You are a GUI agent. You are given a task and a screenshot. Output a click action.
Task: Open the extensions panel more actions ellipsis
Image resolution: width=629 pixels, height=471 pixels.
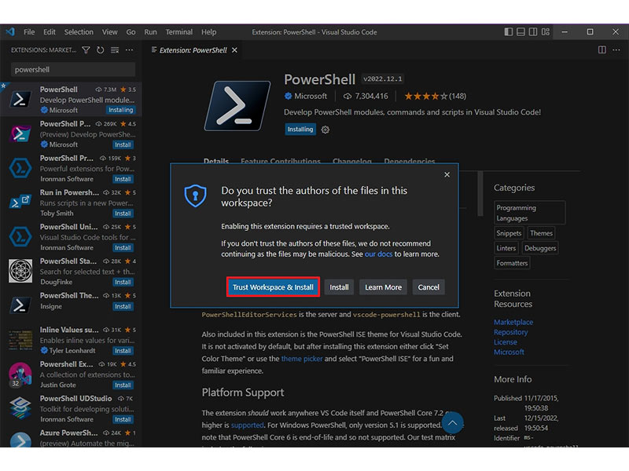pos(129,50)
